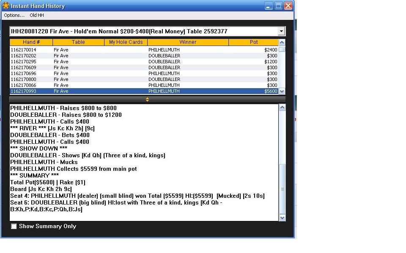
Task: Click the hand list scroll down arrow
Action: pos(282,91)
